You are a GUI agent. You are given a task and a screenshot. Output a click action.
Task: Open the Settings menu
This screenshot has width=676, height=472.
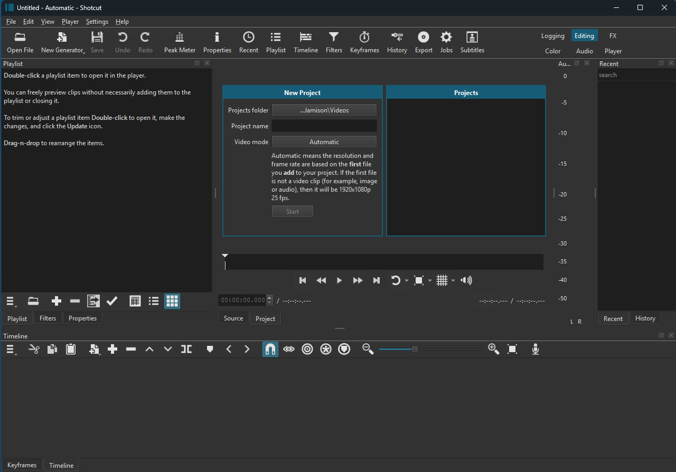click(x=97, y=22)
